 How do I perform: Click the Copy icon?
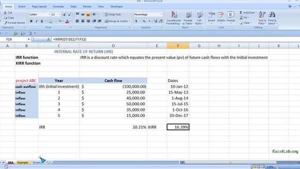tap(5, 18)
